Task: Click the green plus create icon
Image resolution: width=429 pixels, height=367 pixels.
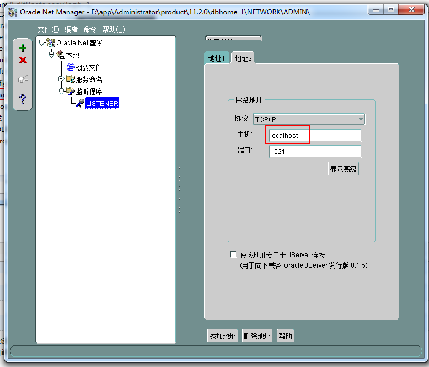Action: [x=23, y=48]
